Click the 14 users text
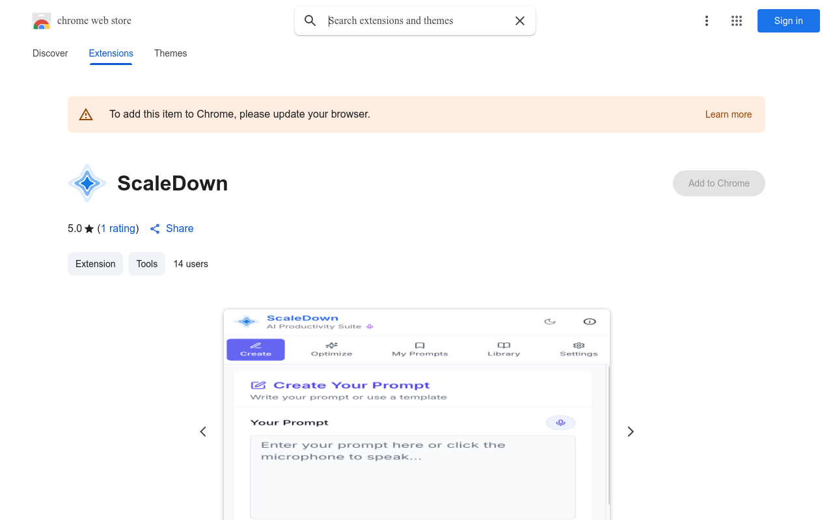Viewport: 833px width, 520px height. click(x=191, y=264)
